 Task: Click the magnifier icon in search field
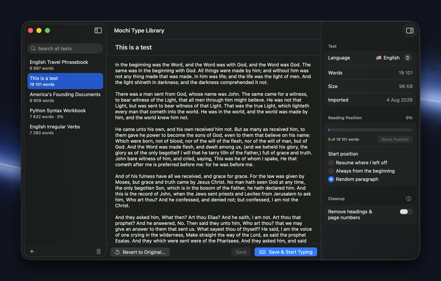(33, 48)
